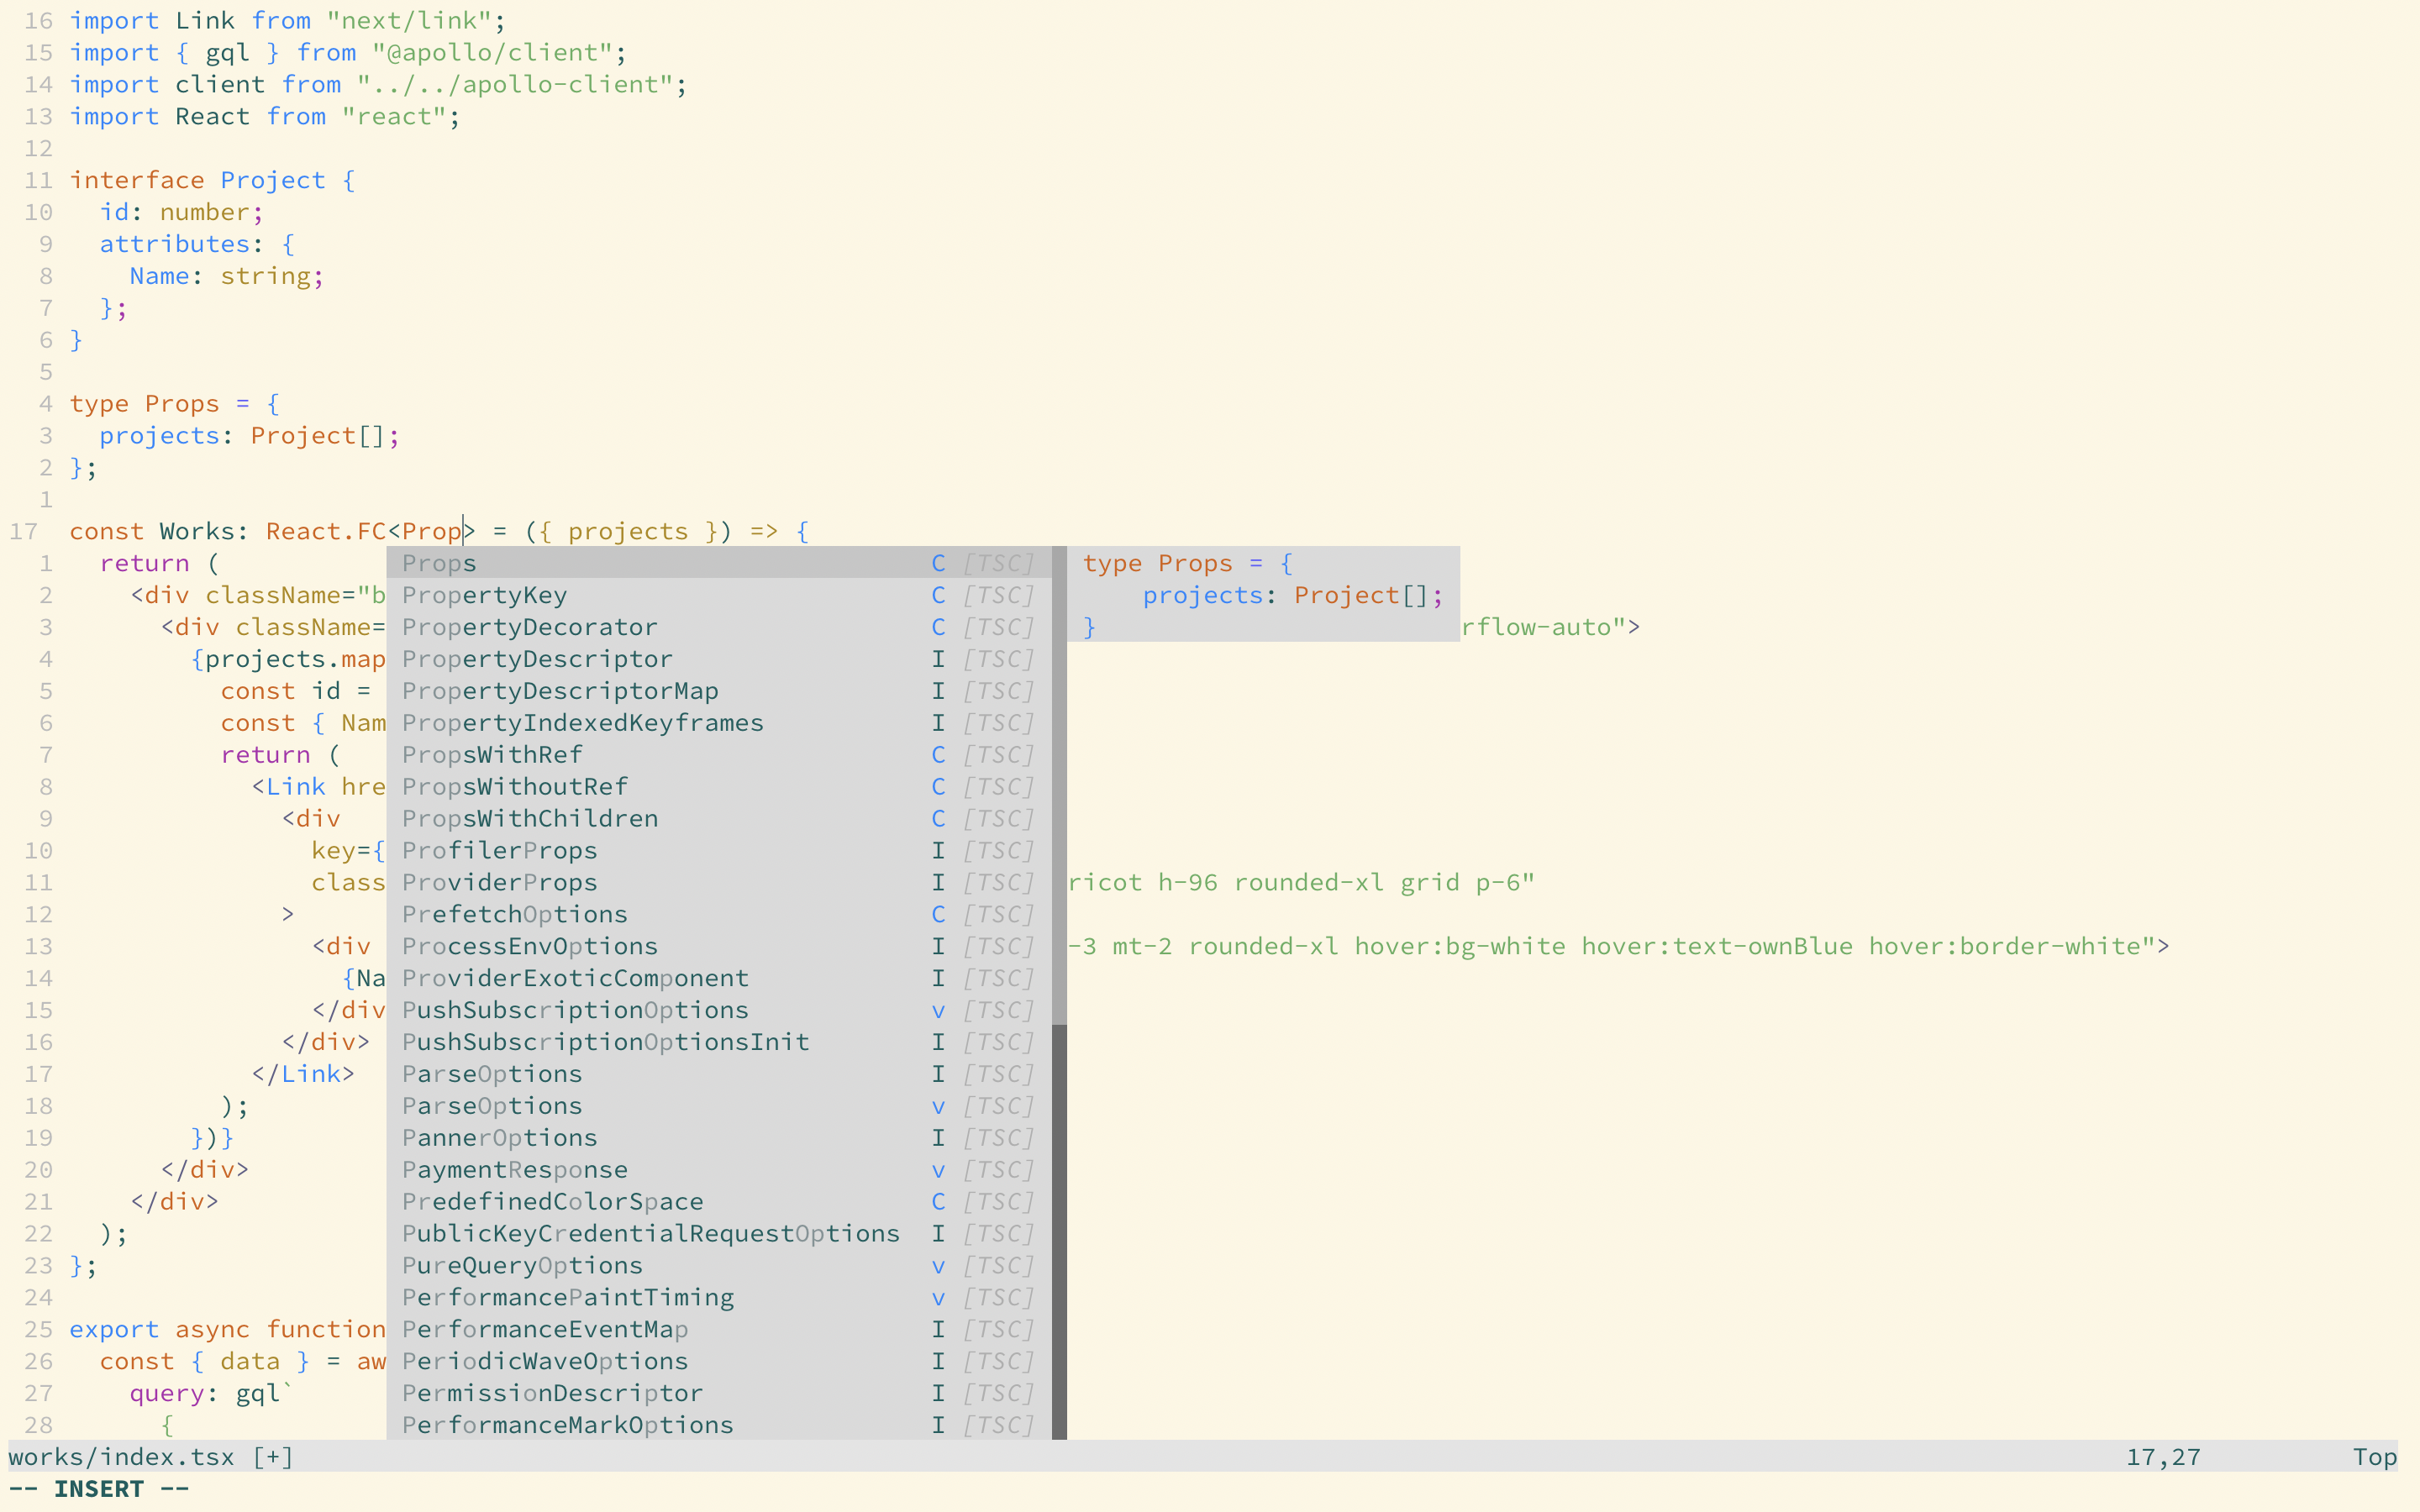Viewport: 2420px width, 1512px height.
Task: Click the [TSC] source tag beside ProfilerProps
Action: point(998,851)
